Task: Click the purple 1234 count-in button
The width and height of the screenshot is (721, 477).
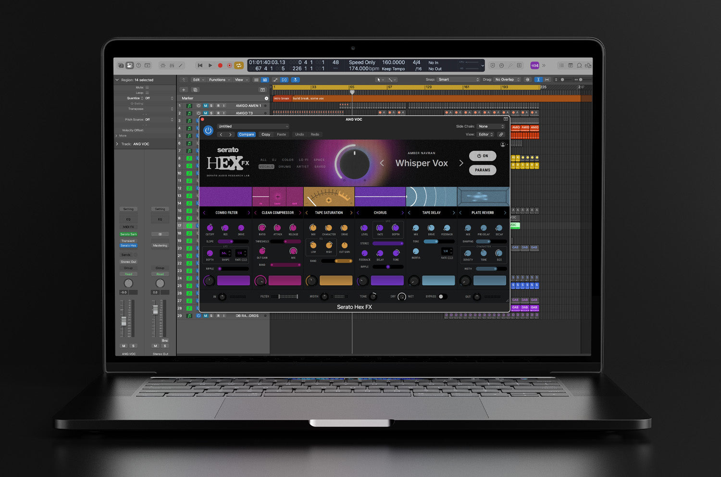Action: [x=535, y=65]
